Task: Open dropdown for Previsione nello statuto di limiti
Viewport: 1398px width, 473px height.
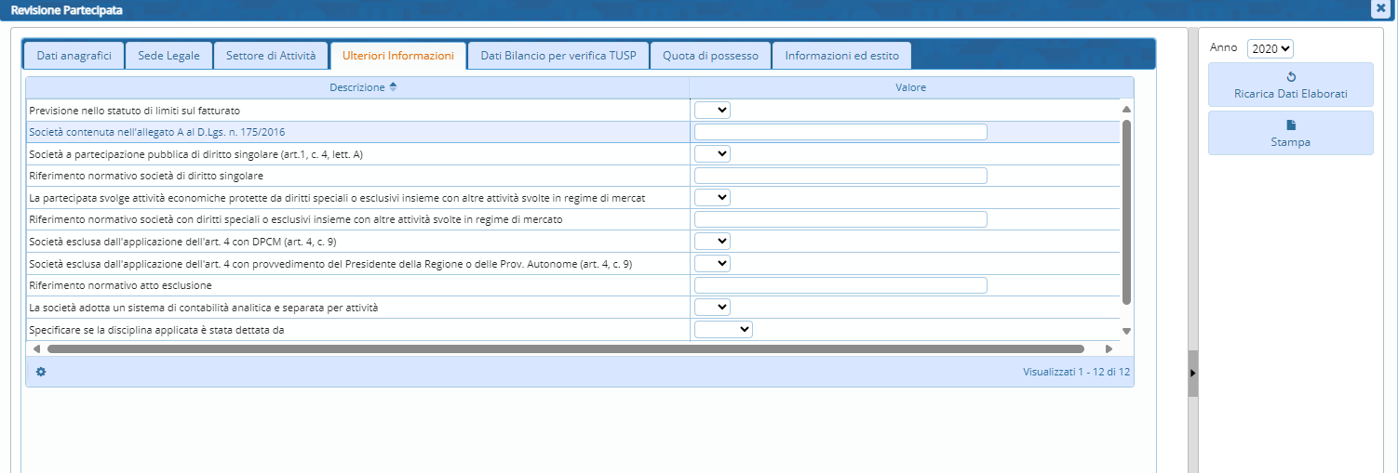Action: pyautogui.click(x=712, y=111)
